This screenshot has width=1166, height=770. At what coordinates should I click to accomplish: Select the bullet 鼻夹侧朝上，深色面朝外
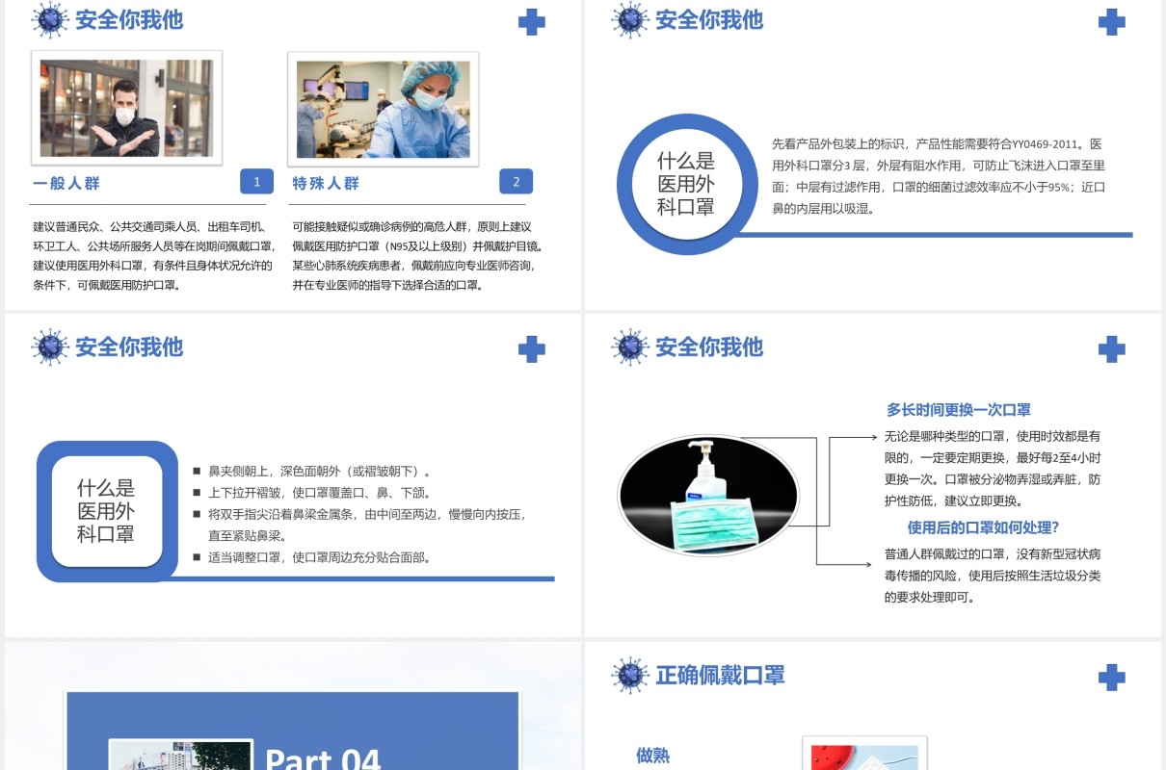click(x=311, y=472)
